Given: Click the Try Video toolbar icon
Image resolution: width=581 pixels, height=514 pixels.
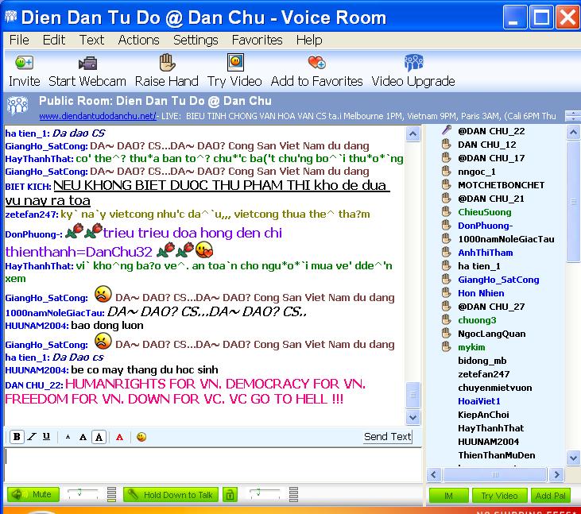Looking at the screenshot, I should click(234, 63).
